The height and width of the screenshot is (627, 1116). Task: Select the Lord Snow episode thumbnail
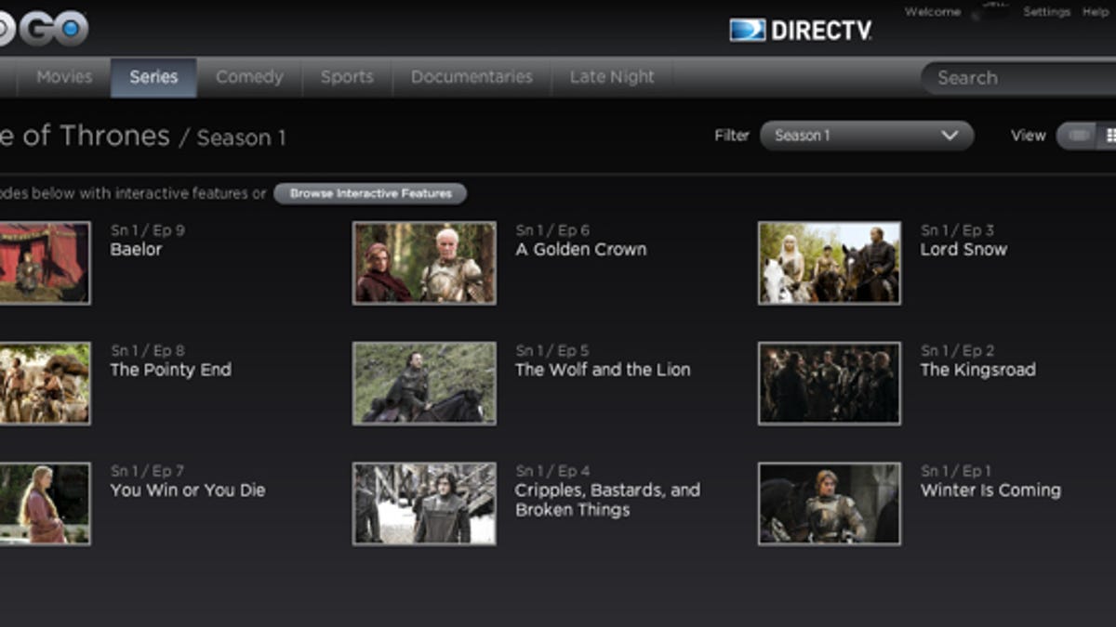829,263
